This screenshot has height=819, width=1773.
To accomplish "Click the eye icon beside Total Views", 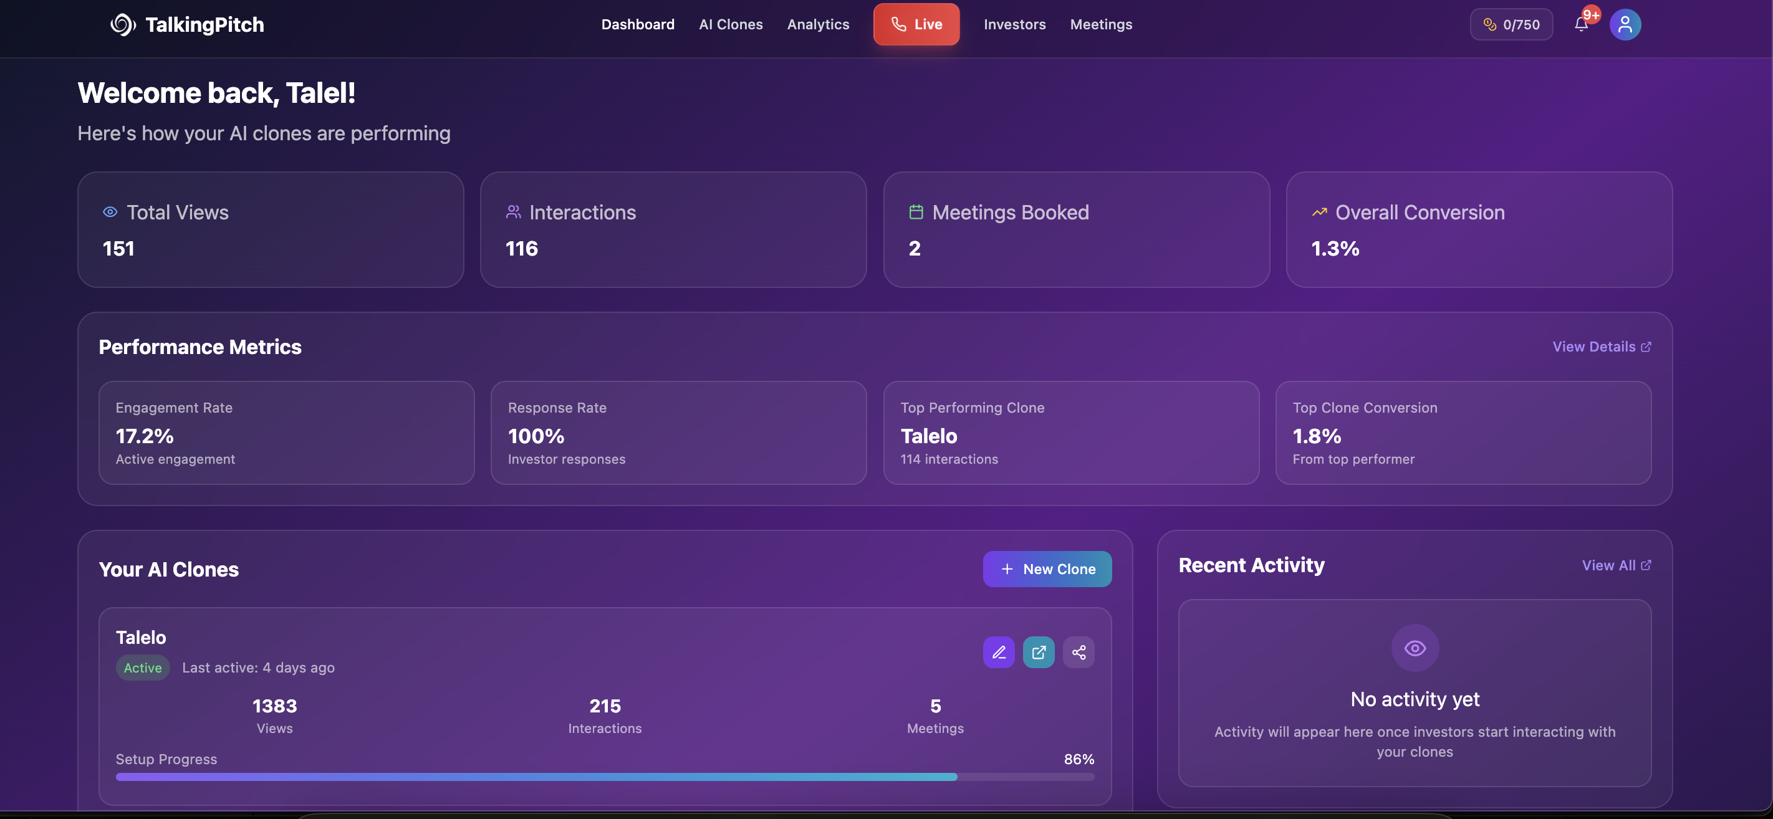I will point(110,212).
